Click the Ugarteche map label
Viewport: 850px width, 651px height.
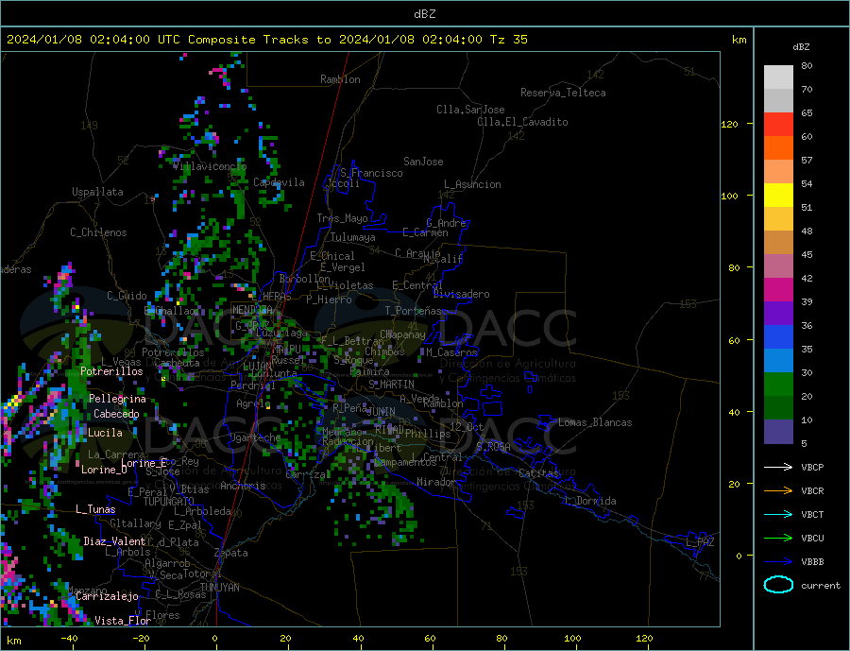255,437
